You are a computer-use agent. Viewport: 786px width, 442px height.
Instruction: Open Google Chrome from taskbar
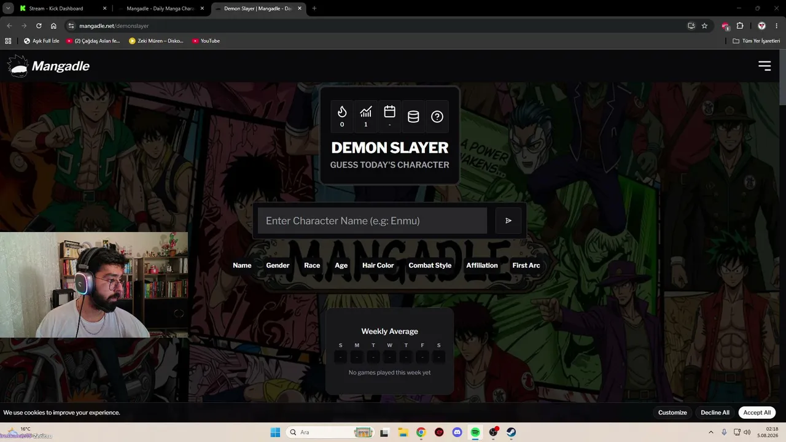tap(421, 432)
